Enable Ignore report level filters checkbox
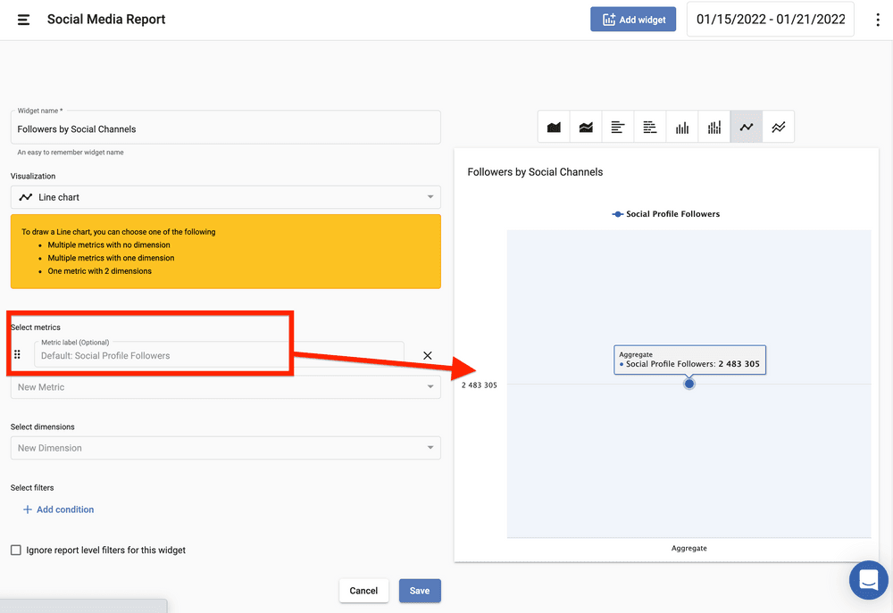Viewport: 893px width, 613px height. [16, 551]
